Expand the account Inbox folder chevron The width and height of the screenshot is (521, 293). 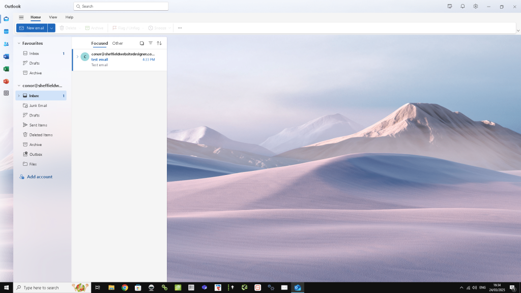pos(19,96)
